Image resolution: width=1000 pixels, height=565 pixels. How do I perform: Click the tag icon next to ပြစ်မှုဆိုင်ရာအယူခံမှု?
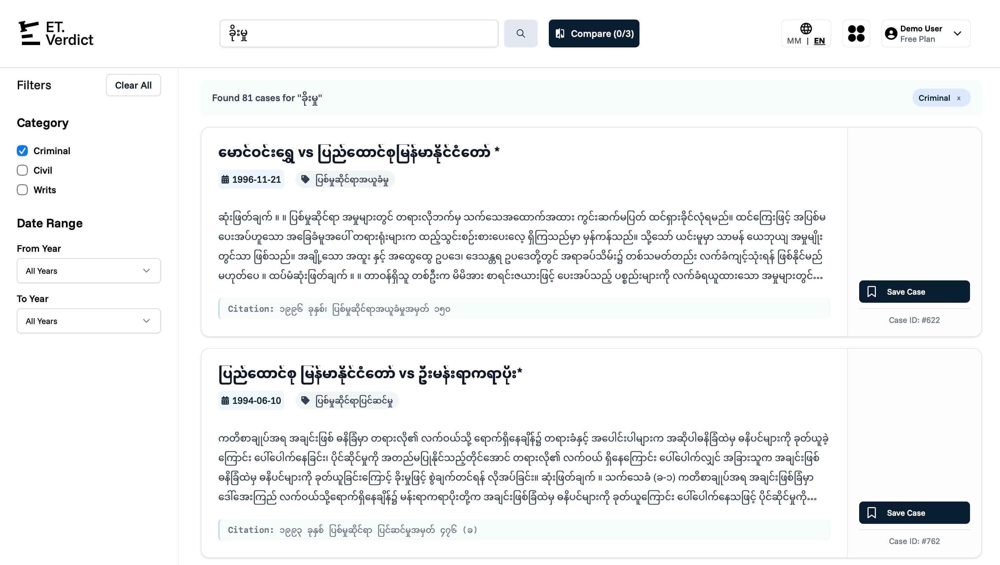(x=306, y=179)
